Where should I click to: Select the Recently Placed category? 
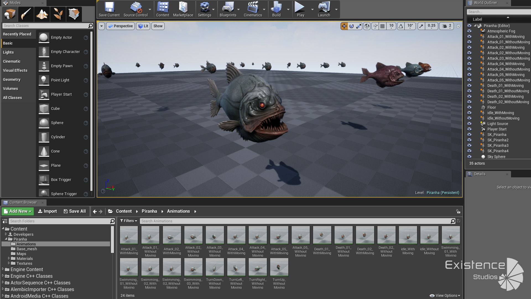pyautogui.click(x=17, y=34)
